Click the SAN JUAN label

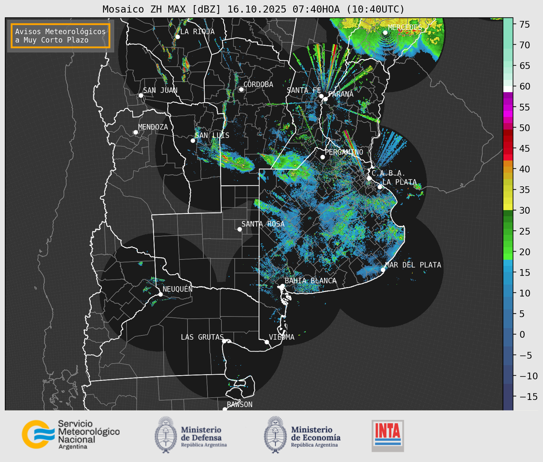coord(160,90)
